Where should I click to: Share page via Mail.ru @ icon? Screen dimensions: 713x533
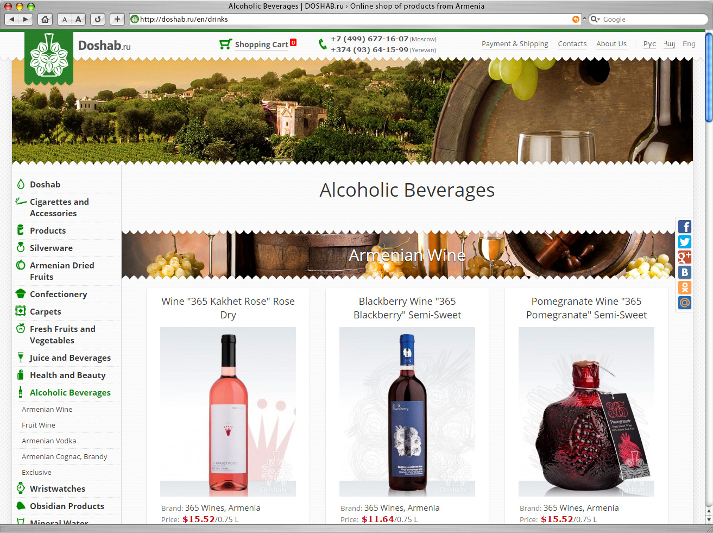[x=685, y=303]
